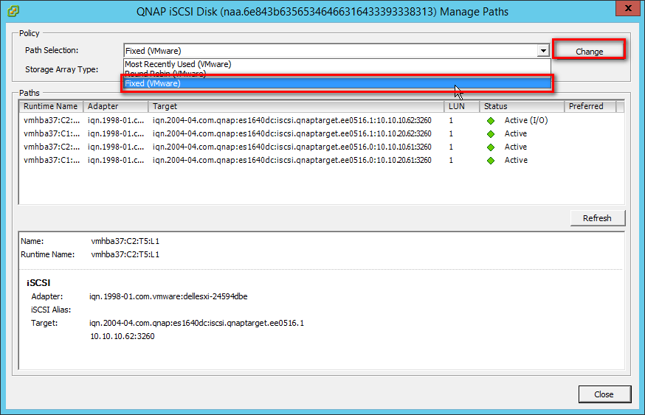Viewport: 645px width, 415px height.
Task: Click the green status diamond in the fourth path row
Action: click(491, 160)
